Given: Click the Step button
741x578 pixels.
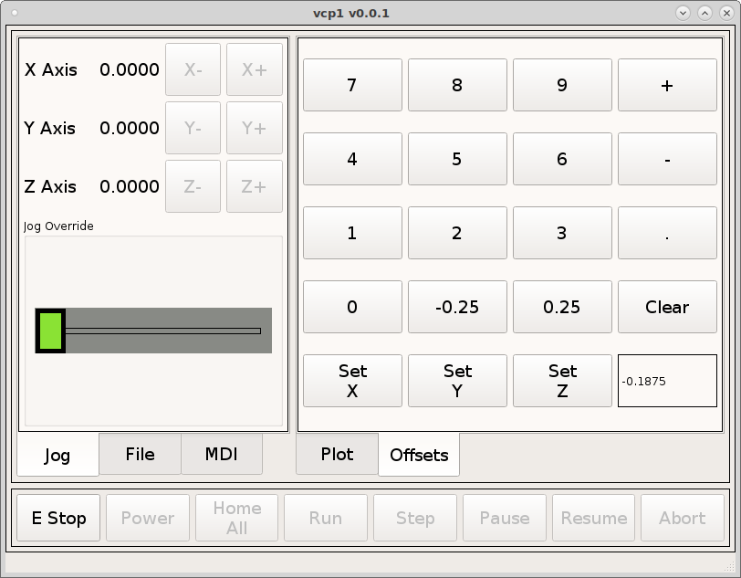Looking at the screenshot, I should coord(415,518).
